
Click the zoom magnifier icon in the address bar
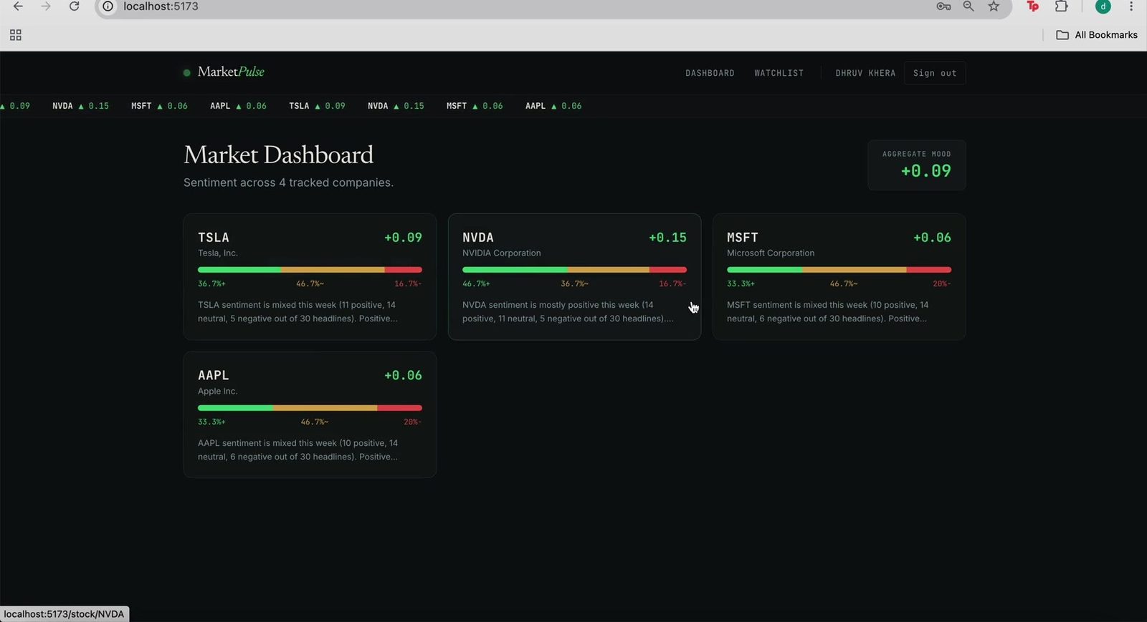pos(968,6)
